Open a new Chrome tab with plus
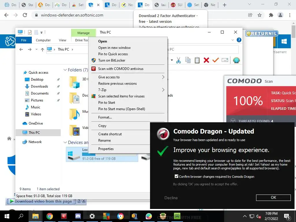This screenshot has height=222, width=296. (x=224, y=5)
